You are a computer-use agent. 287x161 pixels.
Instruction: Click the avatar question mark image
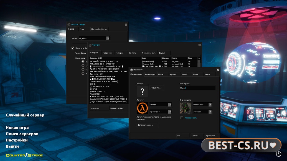click(x=142, y=91)
